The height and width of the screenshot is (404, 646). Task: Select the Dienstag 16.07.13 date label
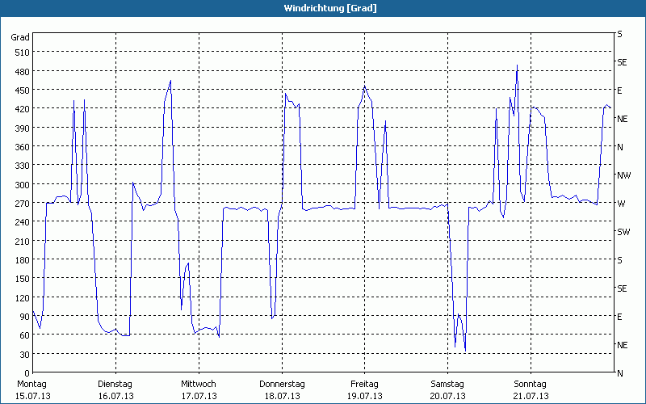pos(115,389)
